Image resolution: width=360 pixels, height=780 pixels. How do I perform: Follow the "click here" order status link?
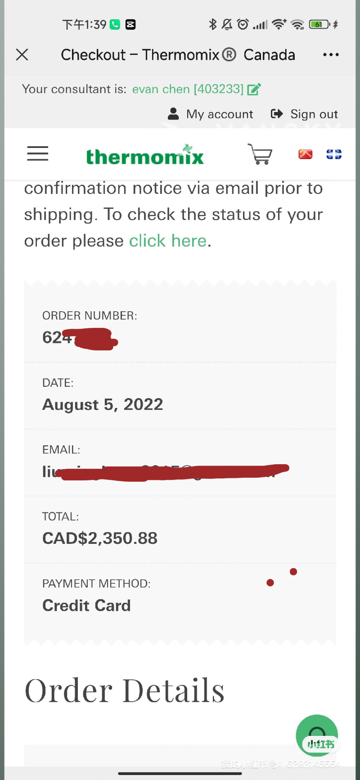pyautogui.click(x=167, y=241)
